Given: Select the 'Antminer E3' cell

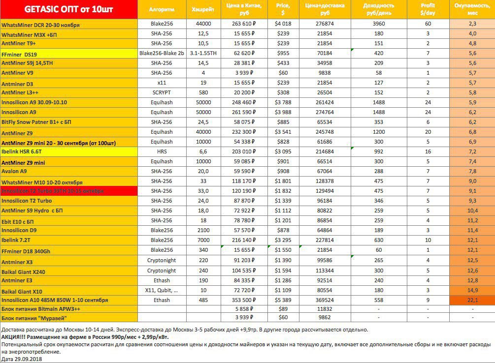Looking at the screenshot, I should click(x=69, y=281).
